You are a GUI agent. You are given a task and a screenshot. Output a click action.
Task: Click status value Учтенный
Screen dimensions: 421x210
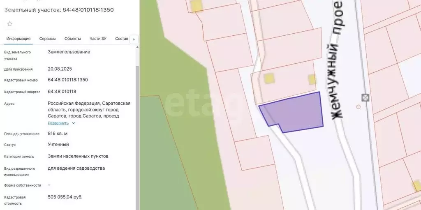(x=58, y=145)
